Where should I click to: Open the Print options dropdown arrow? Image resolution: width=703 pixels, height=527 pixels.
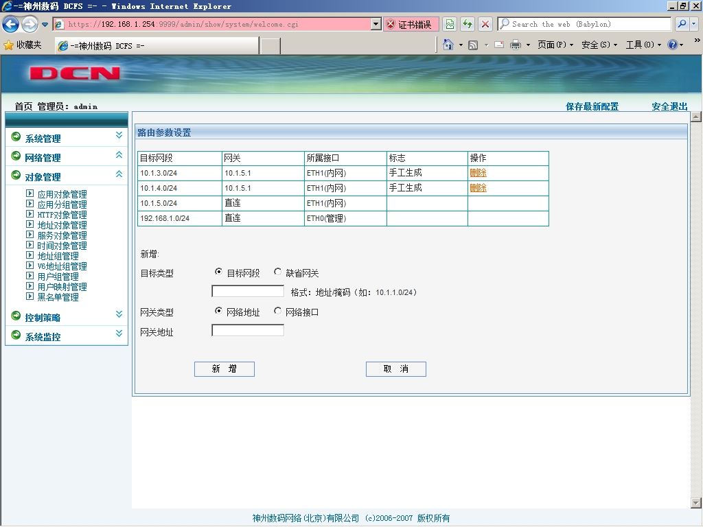click(x=528, y=45)
